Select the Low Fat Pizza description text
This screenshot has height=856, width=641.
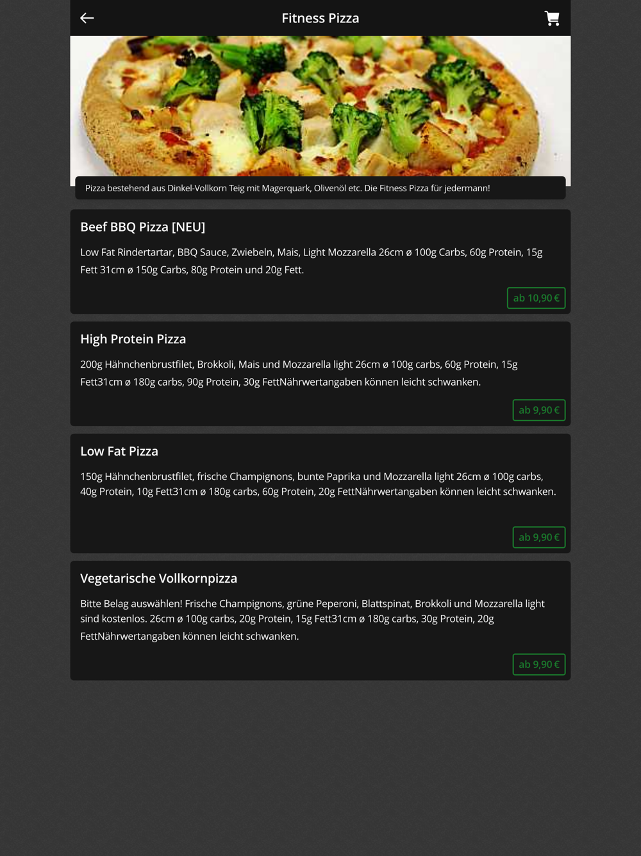[318, 484]
